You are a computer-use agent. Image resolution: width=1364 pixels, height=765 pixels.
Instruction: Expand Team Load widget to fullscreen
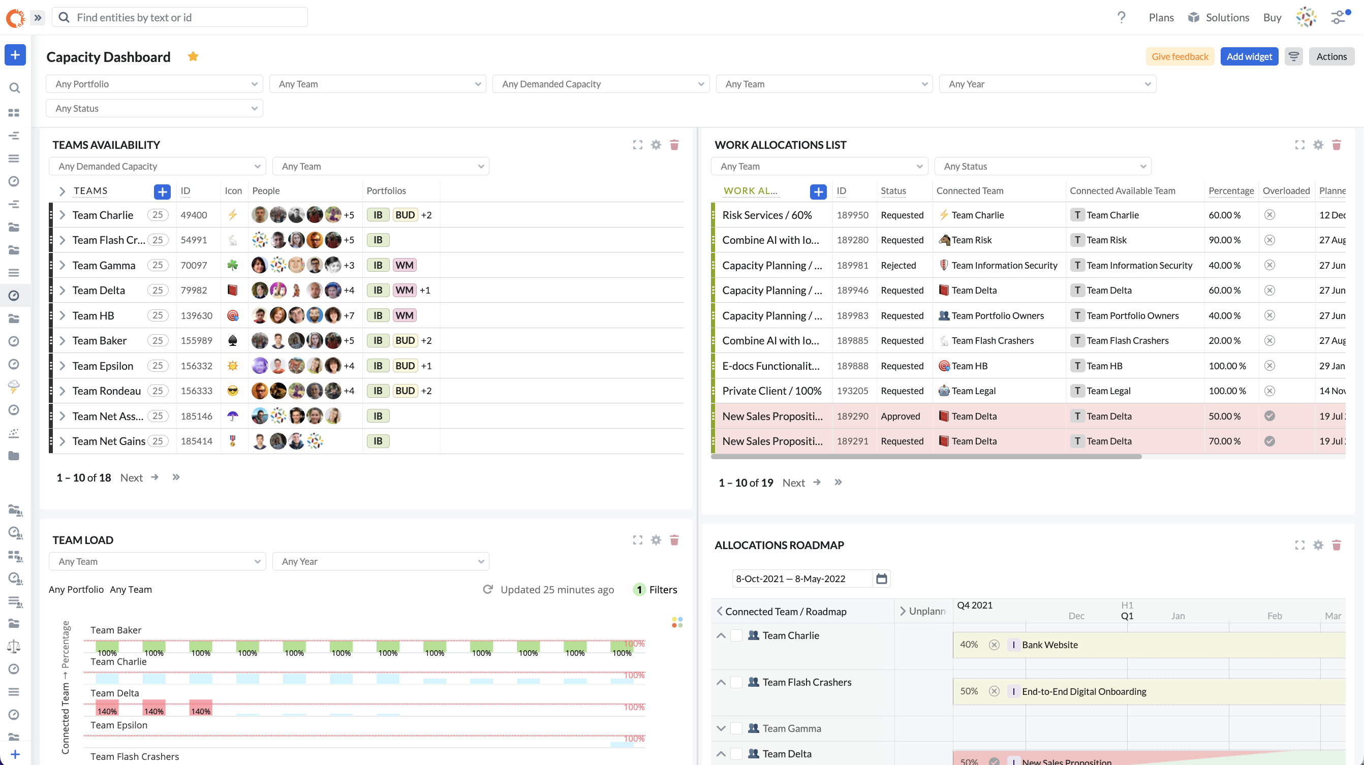pos(637,539)
